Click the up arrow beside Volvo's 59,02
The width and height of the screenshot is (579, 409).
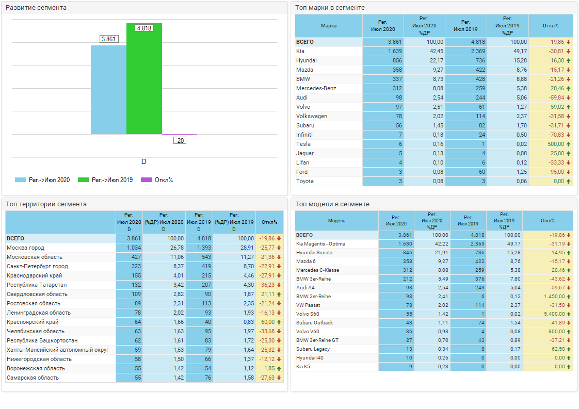point(568,107)
